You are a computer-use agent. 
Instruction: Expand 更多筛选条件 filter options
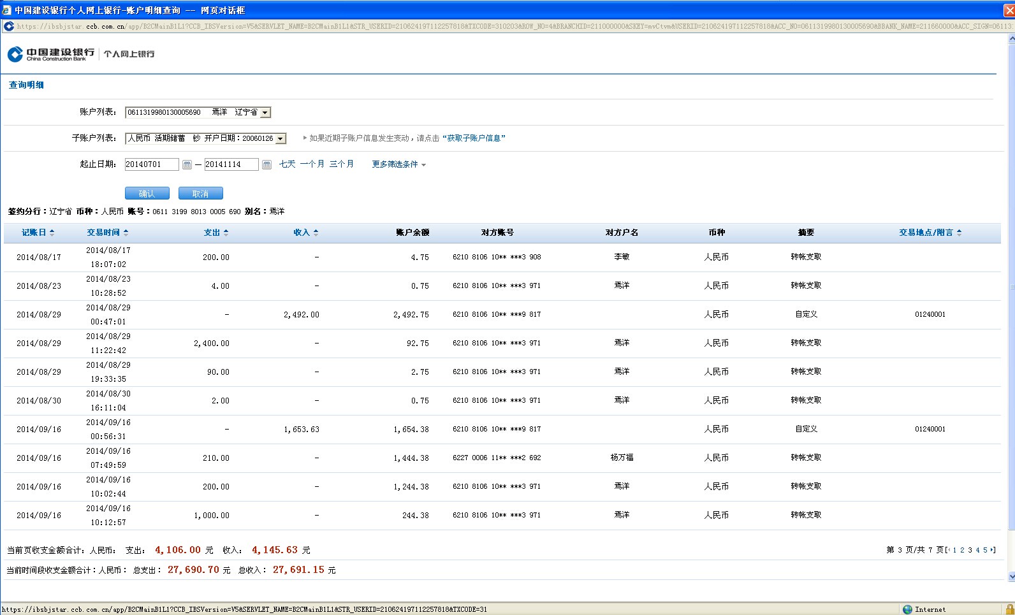[398, 164]
